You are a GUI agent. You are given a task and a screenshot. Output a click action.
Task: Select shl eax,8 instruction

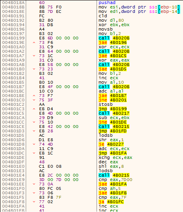pyautogui.click(x=111, y=167)
